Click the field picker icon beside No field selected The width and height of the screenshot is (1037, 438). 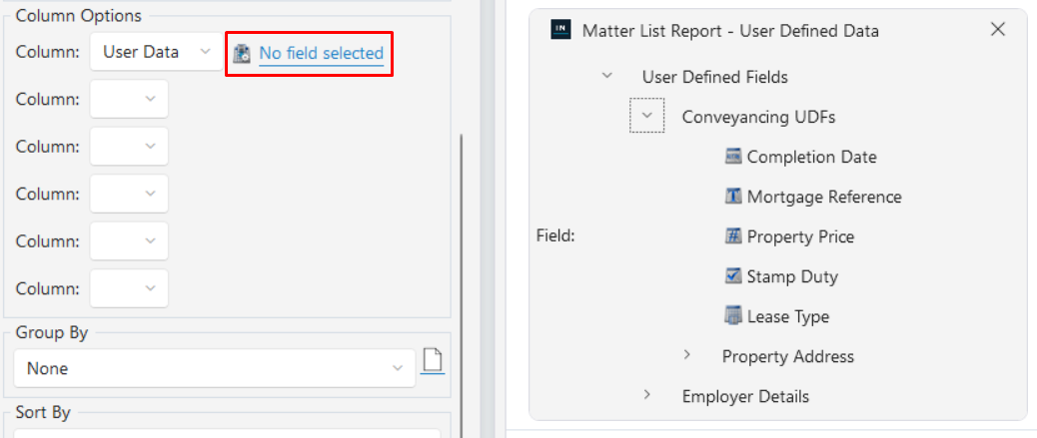(242, 54)
